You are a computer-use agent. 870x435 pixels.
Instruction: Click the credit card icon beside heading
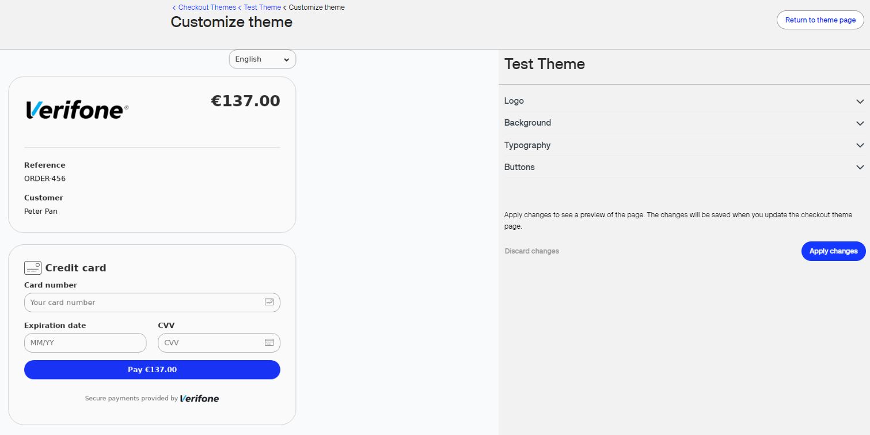pyautogui.click(x=33, y=268)
